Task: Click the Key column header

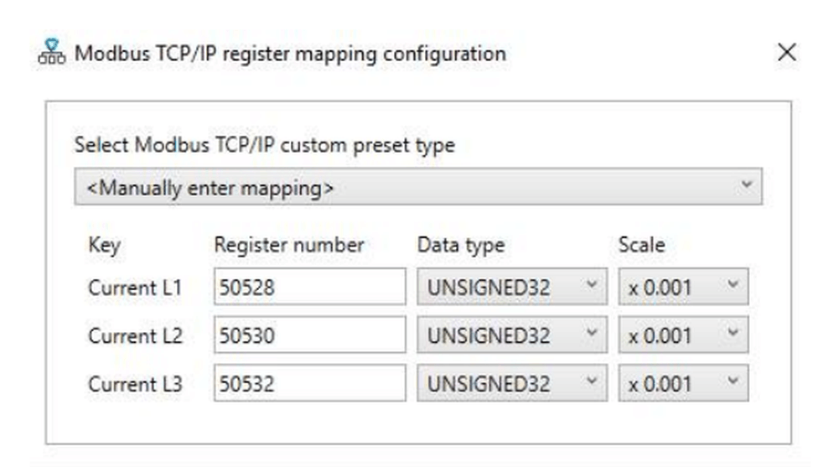Action: coord(105,246)
